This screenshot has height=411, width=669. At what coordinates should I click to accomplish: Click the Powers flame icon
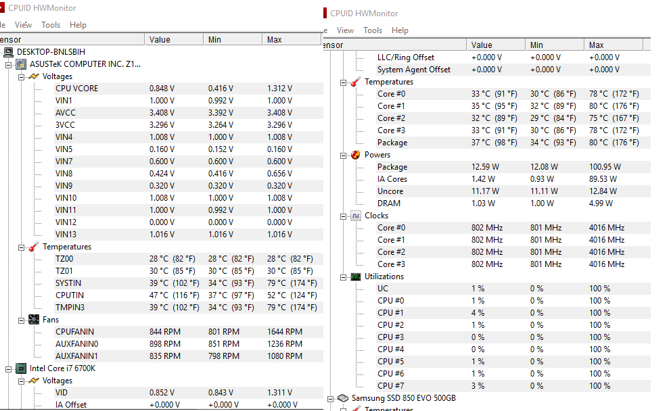355,155
